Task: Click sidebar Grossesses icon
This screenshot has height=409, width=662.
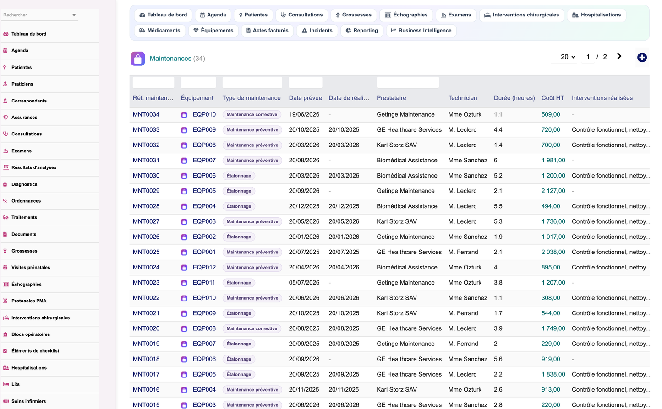Action: click(x=5, y=251)
